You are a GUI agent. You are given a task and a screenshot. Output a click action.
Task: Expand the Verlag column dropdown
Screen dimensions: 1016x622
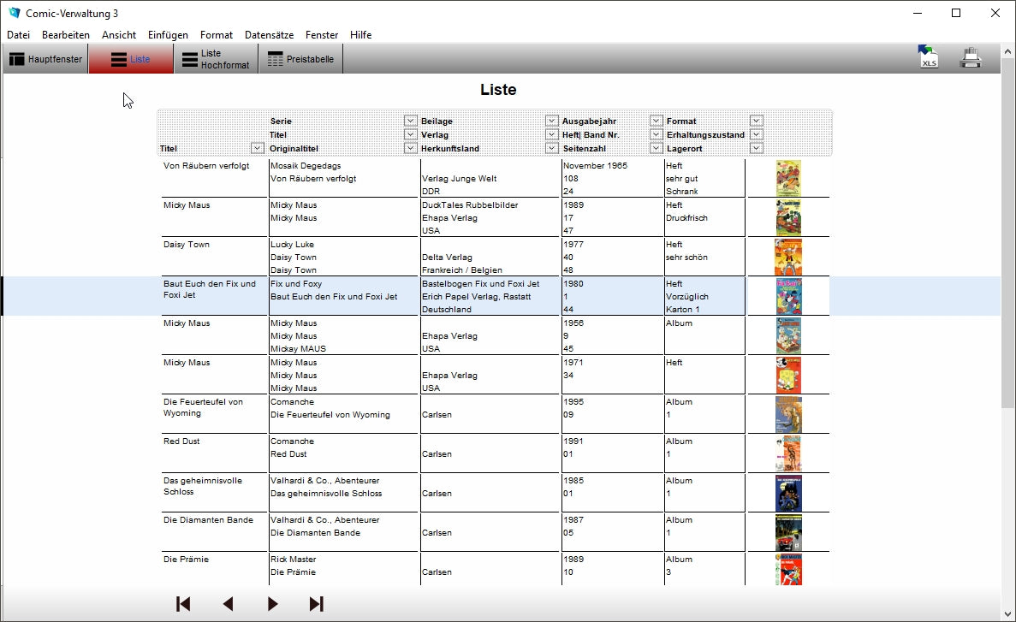(552, 135)
